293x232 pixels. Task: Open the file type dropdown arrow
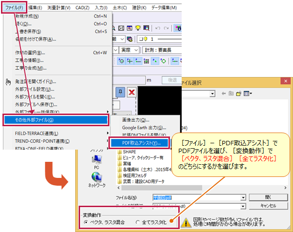243,206
